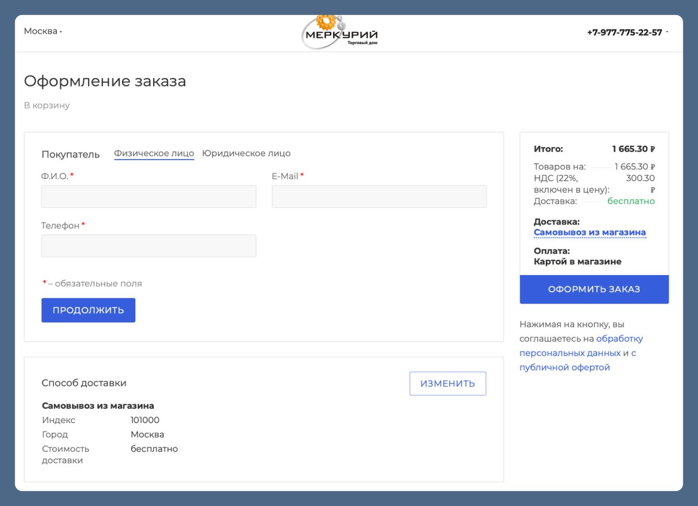Click ИЗМЕНИТЬ for delivery method

click(447, 384)
